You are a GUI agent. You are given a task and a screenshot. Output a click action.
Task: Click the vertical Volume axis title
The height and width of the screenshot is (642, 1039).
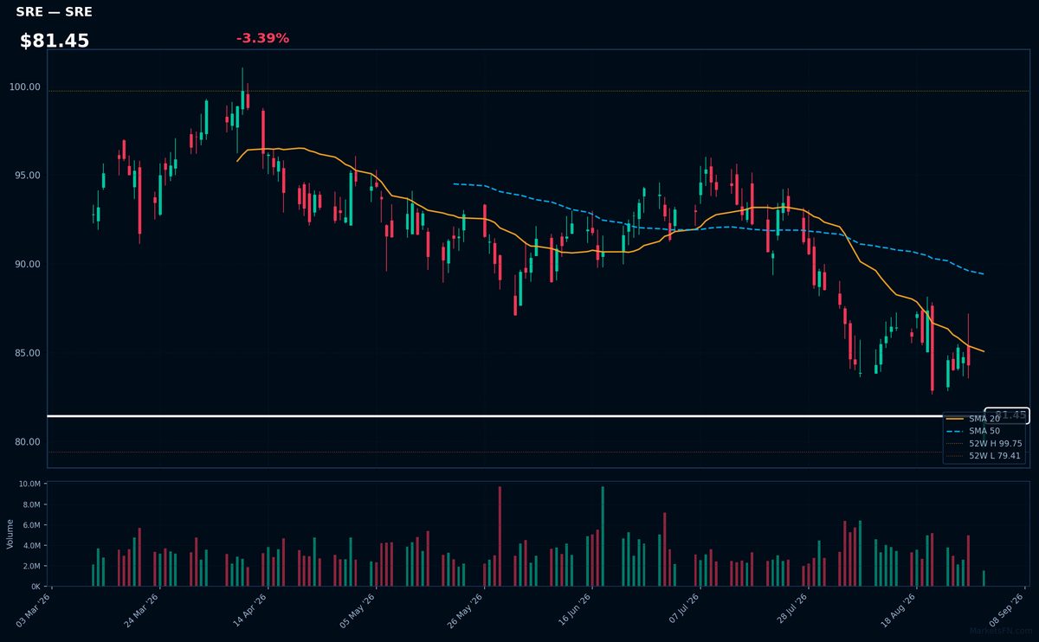[10, 534]
